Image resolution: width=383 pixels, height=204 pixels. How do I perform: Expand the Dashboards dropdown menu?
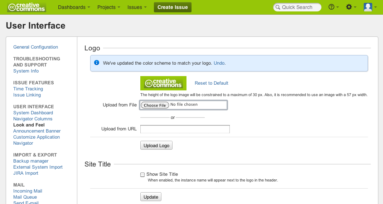tap(74, 7)
